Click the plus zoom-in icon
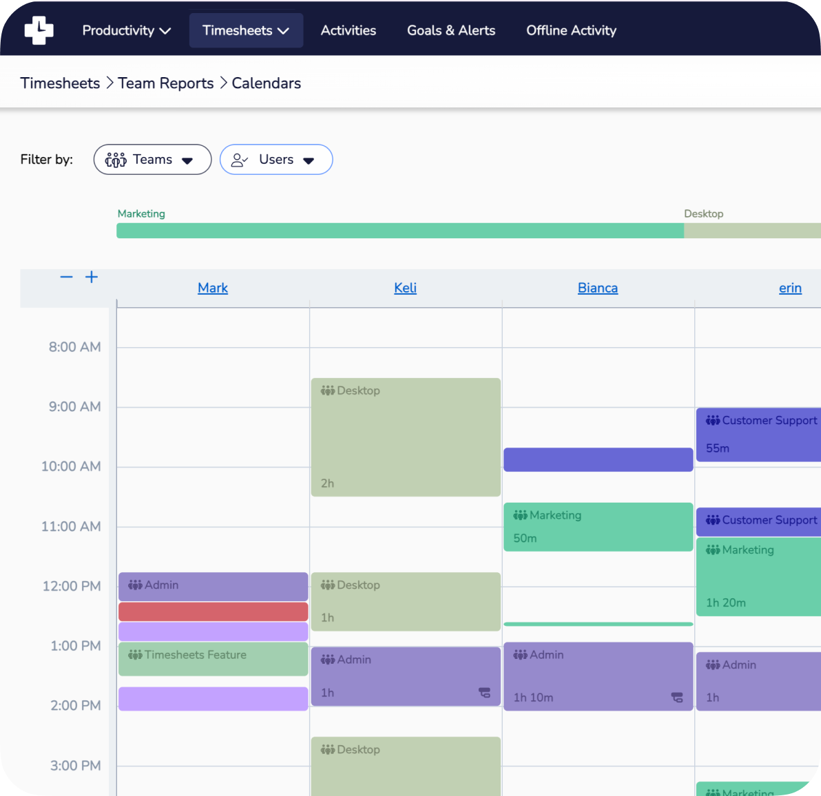The height and width of the screenshot is (796, 821). [x=92, y=277]
